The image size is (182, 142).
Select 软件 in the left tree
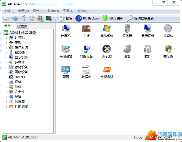tap(18, 87)
